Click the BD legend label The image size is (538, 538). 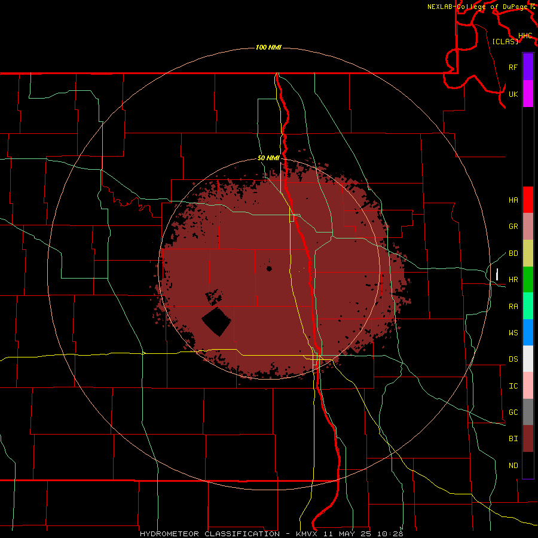tap(513, 253)
